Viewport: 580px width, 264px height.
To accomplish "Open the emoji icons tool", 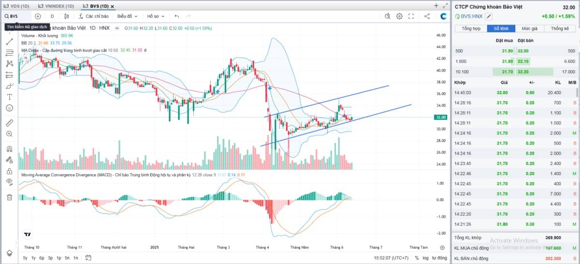I will [9, 108].
